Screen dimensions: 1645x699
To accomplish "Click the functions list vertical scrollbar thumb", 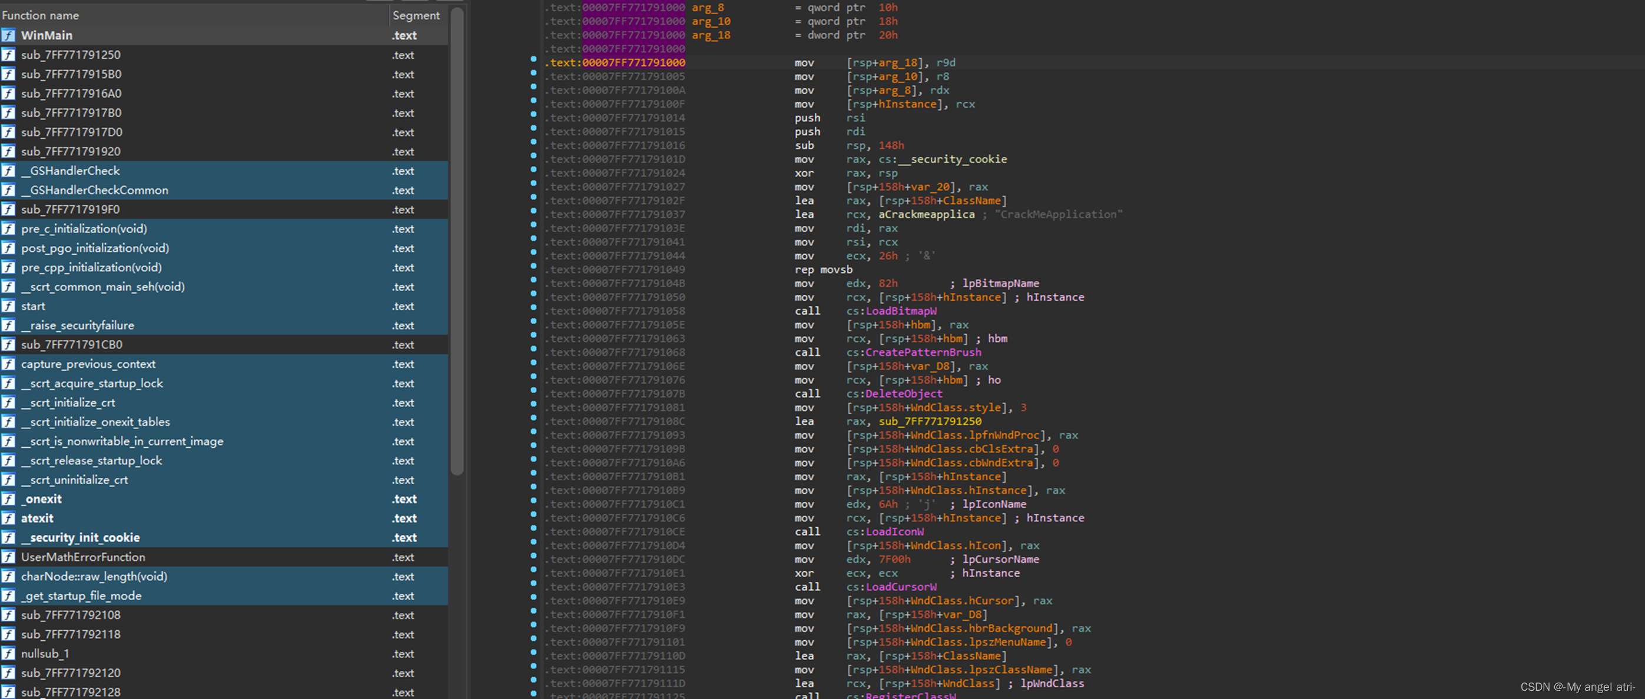I will [x=457, y=241].
